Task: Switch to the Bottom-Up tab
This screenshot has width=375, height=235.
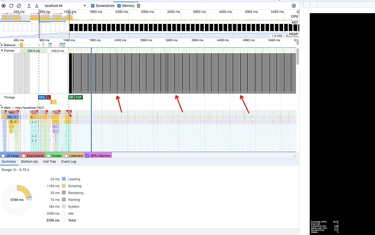Action: point(29,162)
